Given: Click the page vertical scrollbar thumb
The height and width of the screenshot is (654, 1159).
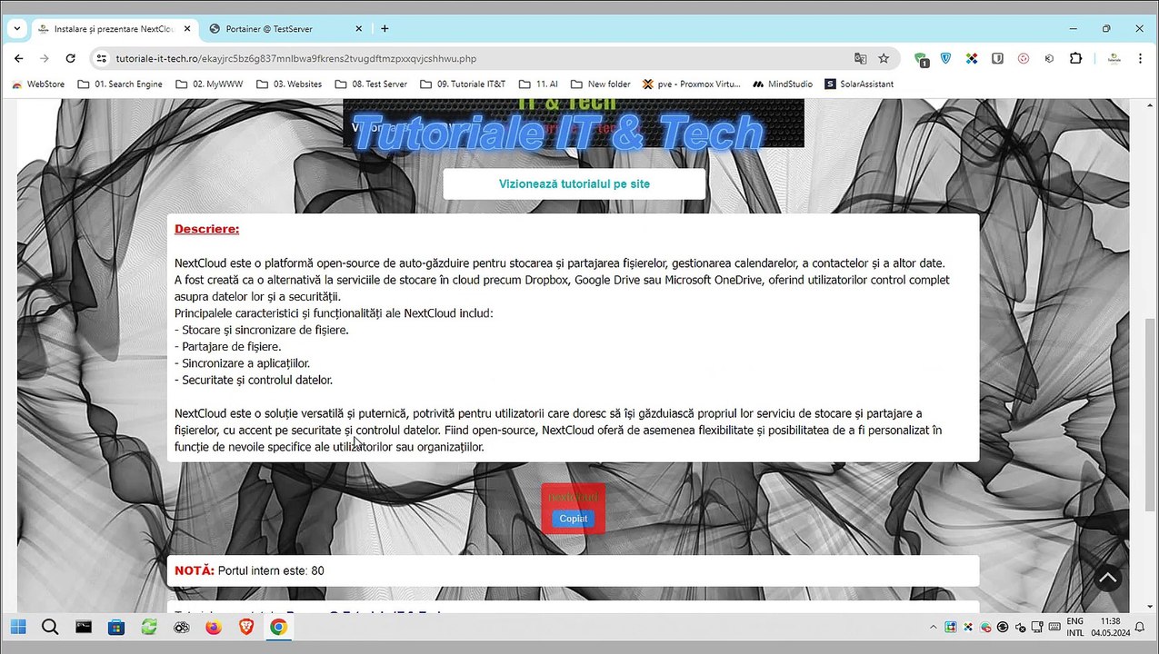Looking at the screenshot, I should [1151, 413].
